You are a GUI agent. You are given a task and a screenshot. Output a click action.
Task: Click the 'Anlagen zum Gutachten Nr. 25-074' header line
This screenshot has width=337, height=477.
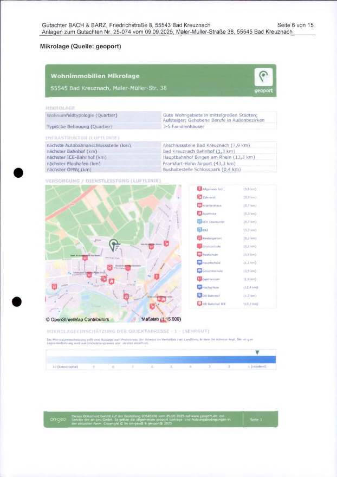coord(167,31)
